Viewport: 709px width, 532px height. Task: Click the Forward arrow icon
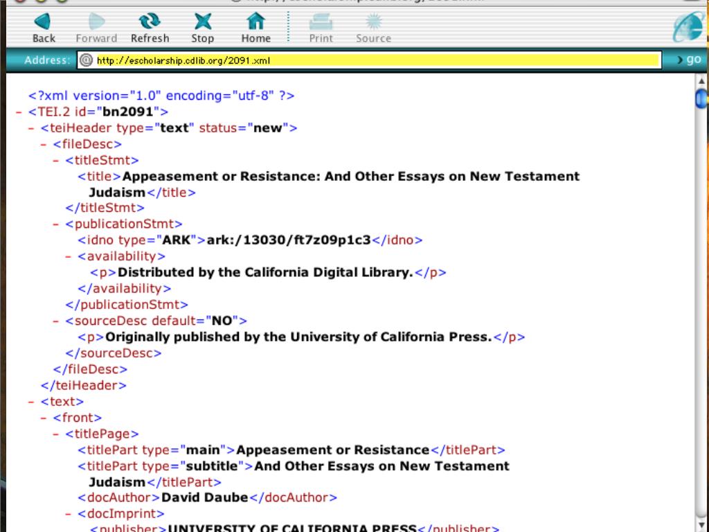pos(96,21)
